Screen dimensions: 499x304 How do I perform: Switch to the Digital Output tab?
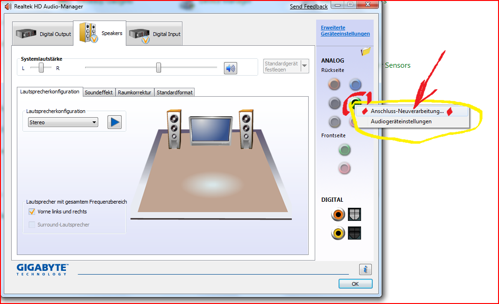[43, 34]
